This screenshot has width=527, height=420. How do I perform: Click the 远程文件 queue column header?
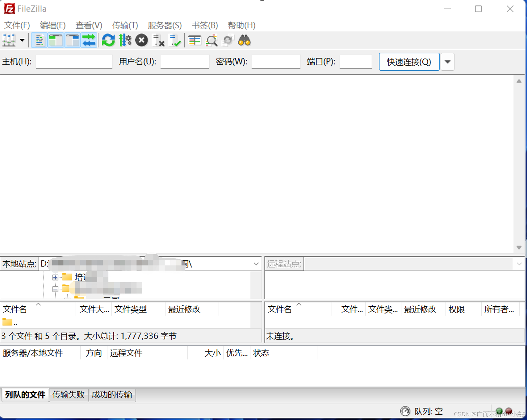147,353
